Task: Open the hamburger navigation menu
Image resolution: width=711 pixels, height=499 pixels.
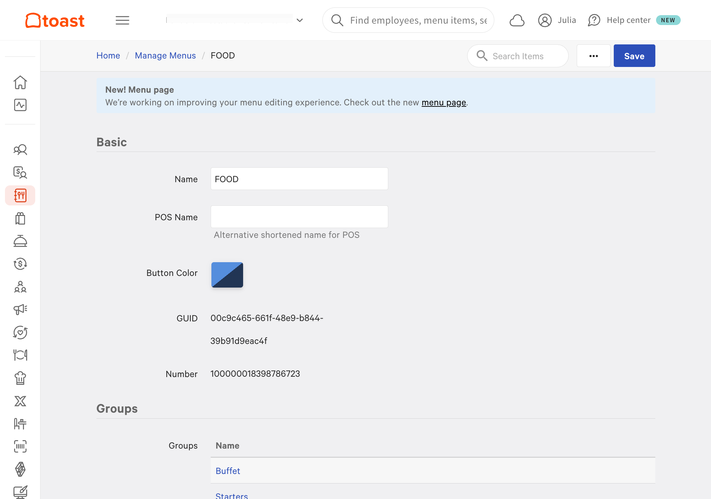Action: click(x=122, y=20)
